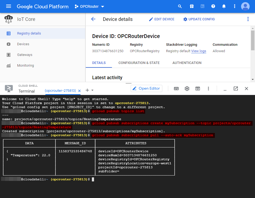Open Cloud Shell settings gear
Viewport: 255px width, 198px height.
(187, 89)
